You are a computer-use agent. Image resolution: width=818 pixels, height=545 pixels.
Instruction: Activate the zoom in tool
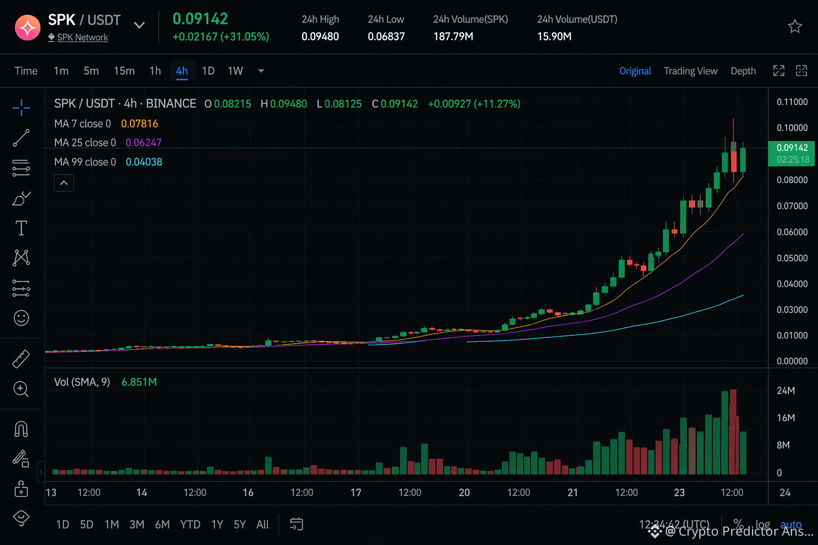[x=21, y=389]
